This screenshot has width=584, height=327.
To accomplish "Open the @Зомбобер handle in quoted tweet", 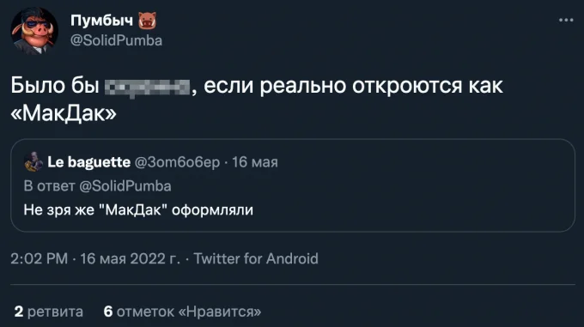I will (x=177, y=162).
